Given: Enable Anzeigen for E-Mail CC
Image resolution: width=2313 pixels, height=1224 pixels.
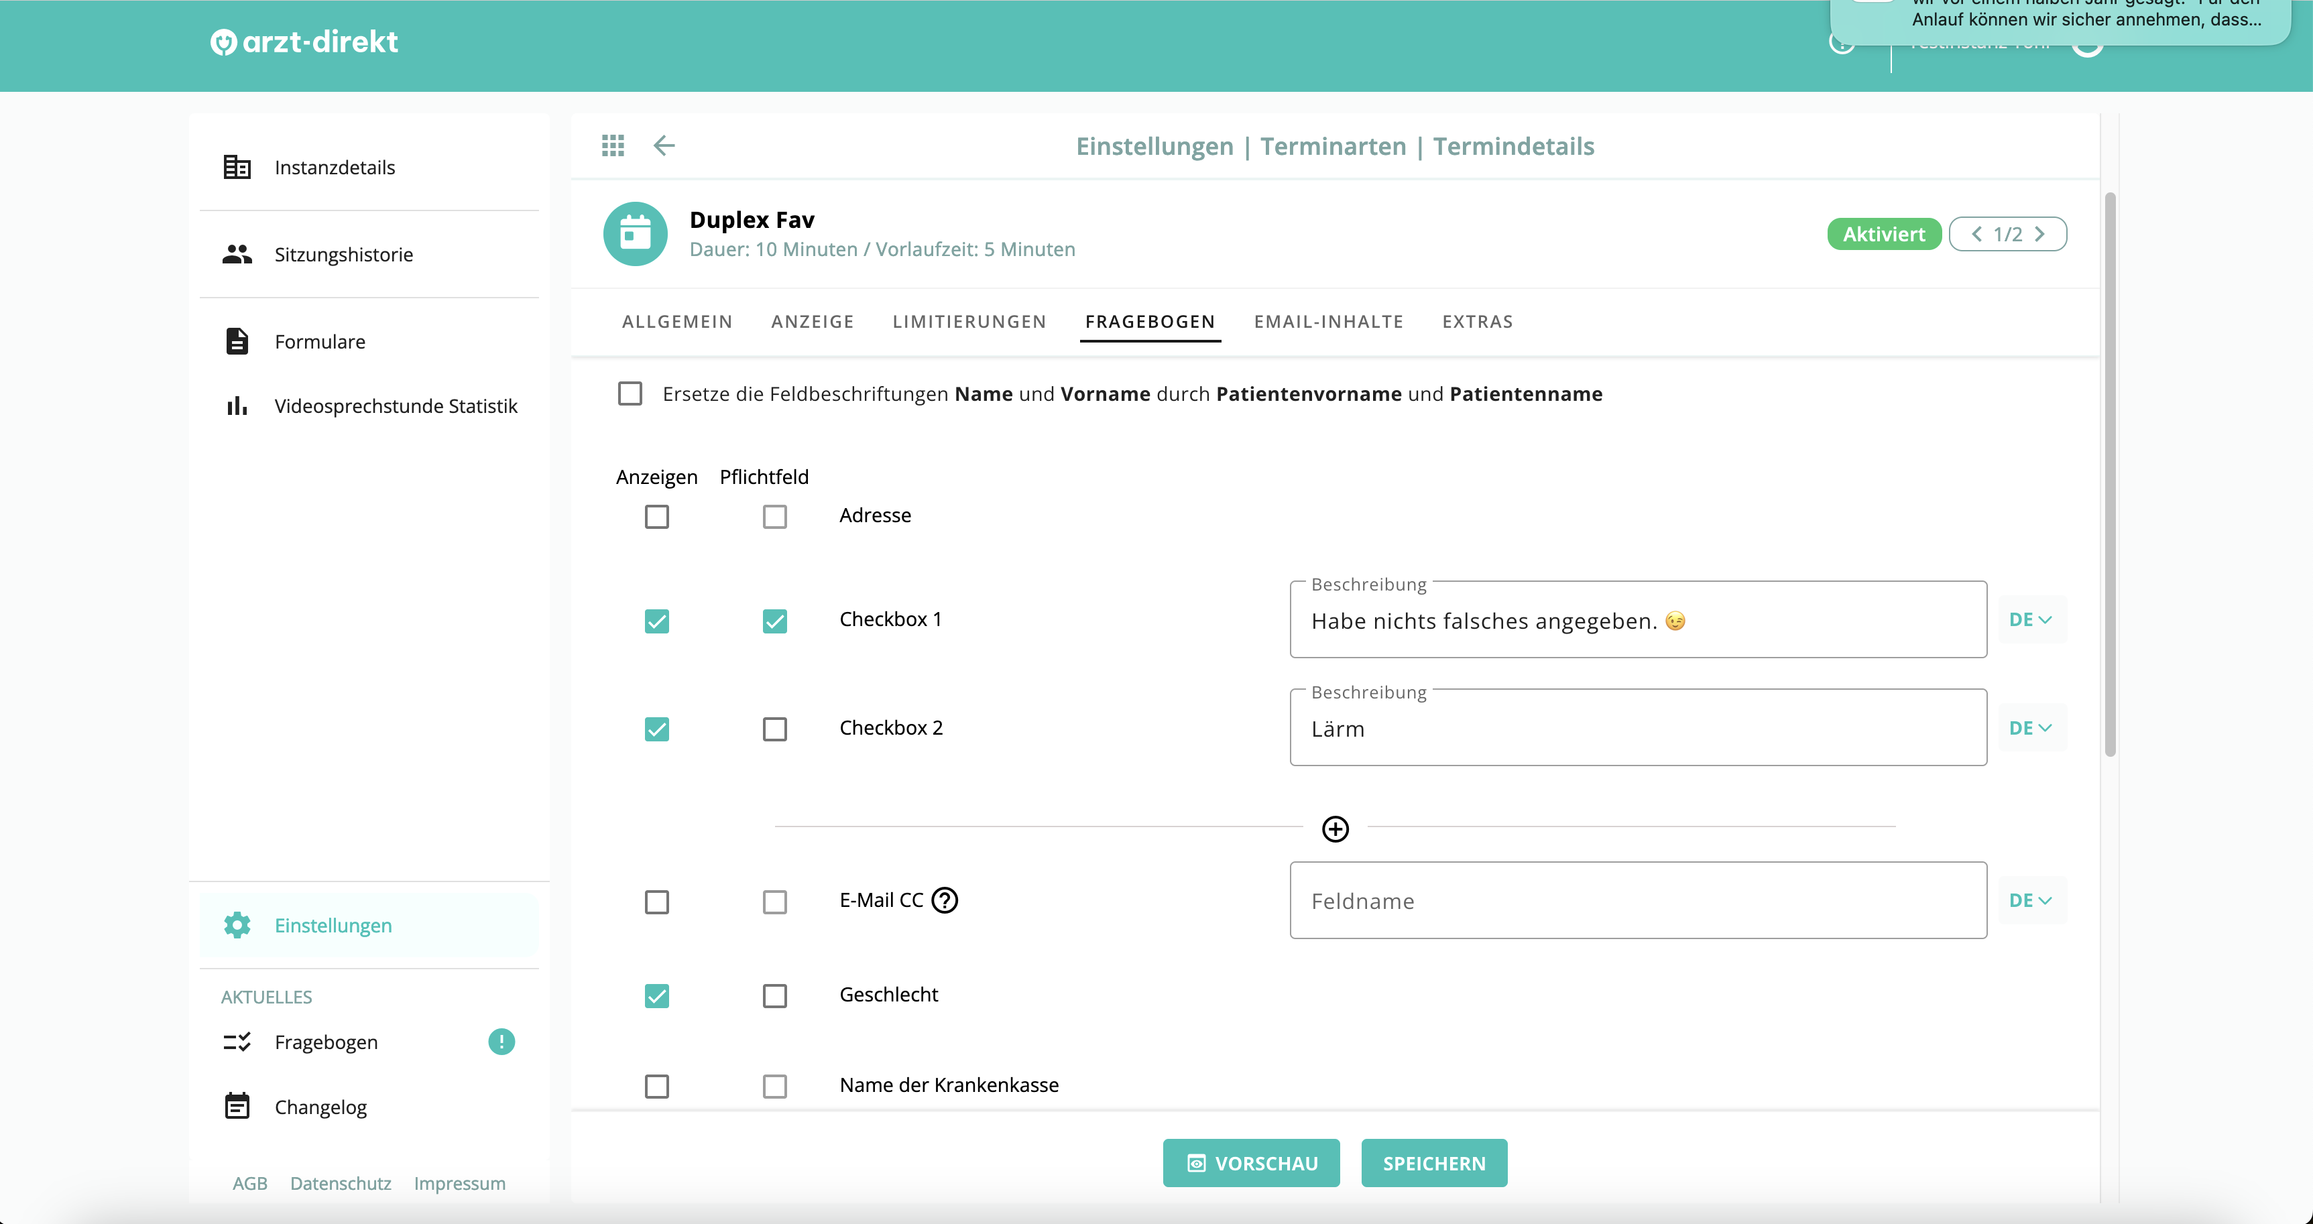Looking at the screenshot, I should click(656, 902).
